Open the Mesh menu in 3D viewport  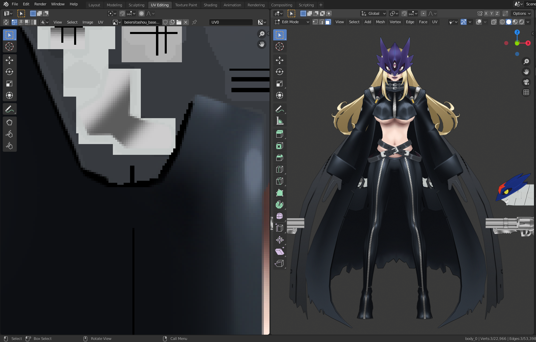pos(380,22)
